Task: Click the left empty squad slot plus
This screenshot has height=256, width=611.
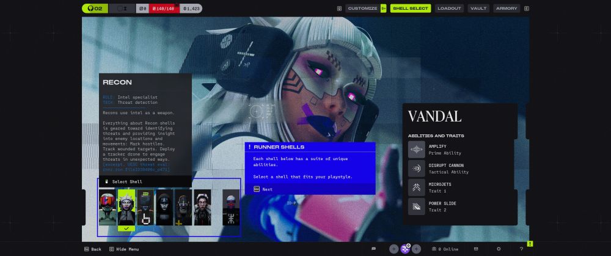Action: [x=393, y=249]
